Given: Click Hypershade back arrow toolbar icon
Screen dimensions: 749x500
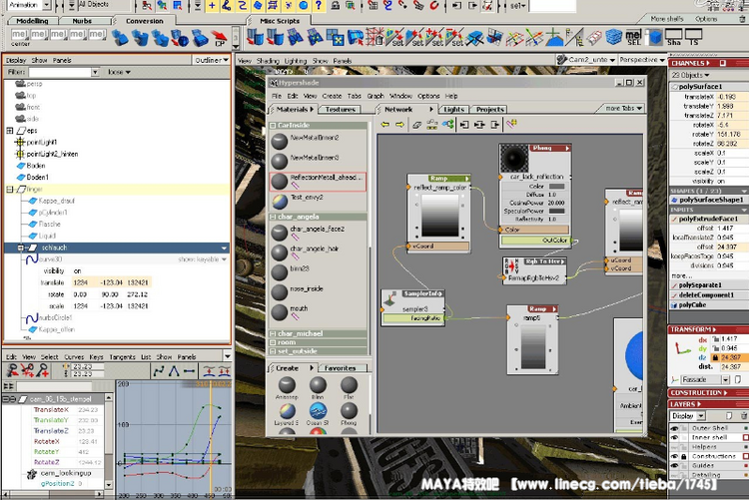Looking at the screenshot, I should pos(385,125).
